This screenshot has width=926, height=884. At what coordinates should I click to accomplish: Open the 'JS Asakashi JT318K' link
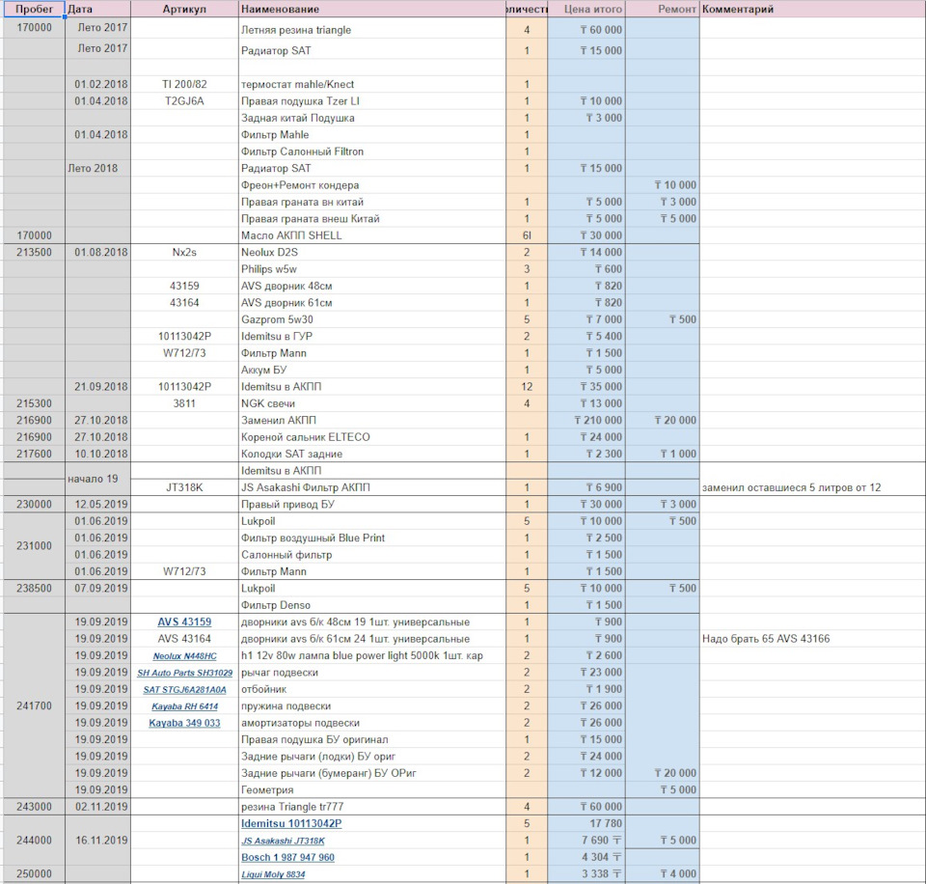[x=283, y=841]
